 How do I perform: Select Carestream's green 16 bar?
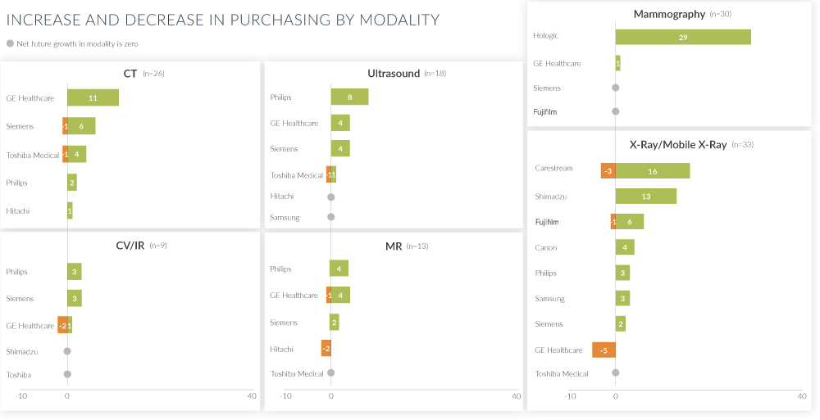tap(653, 170)
